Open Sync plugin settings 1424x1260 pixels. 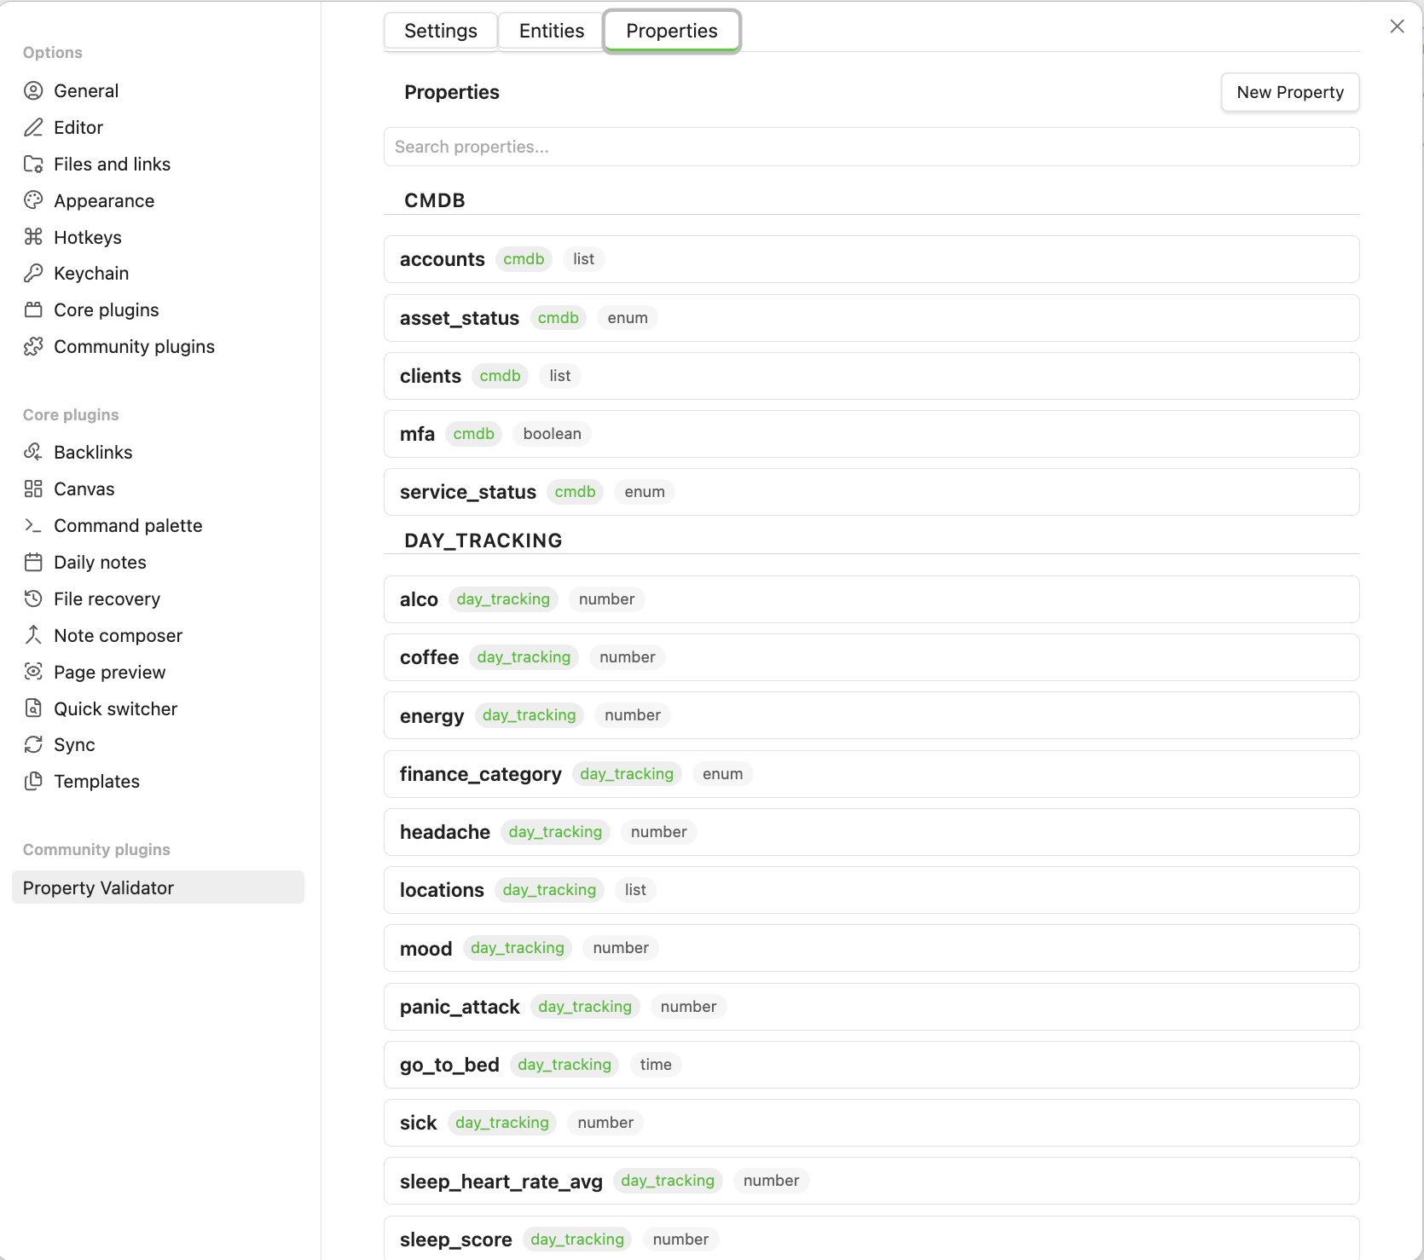(x=73, y=744)
